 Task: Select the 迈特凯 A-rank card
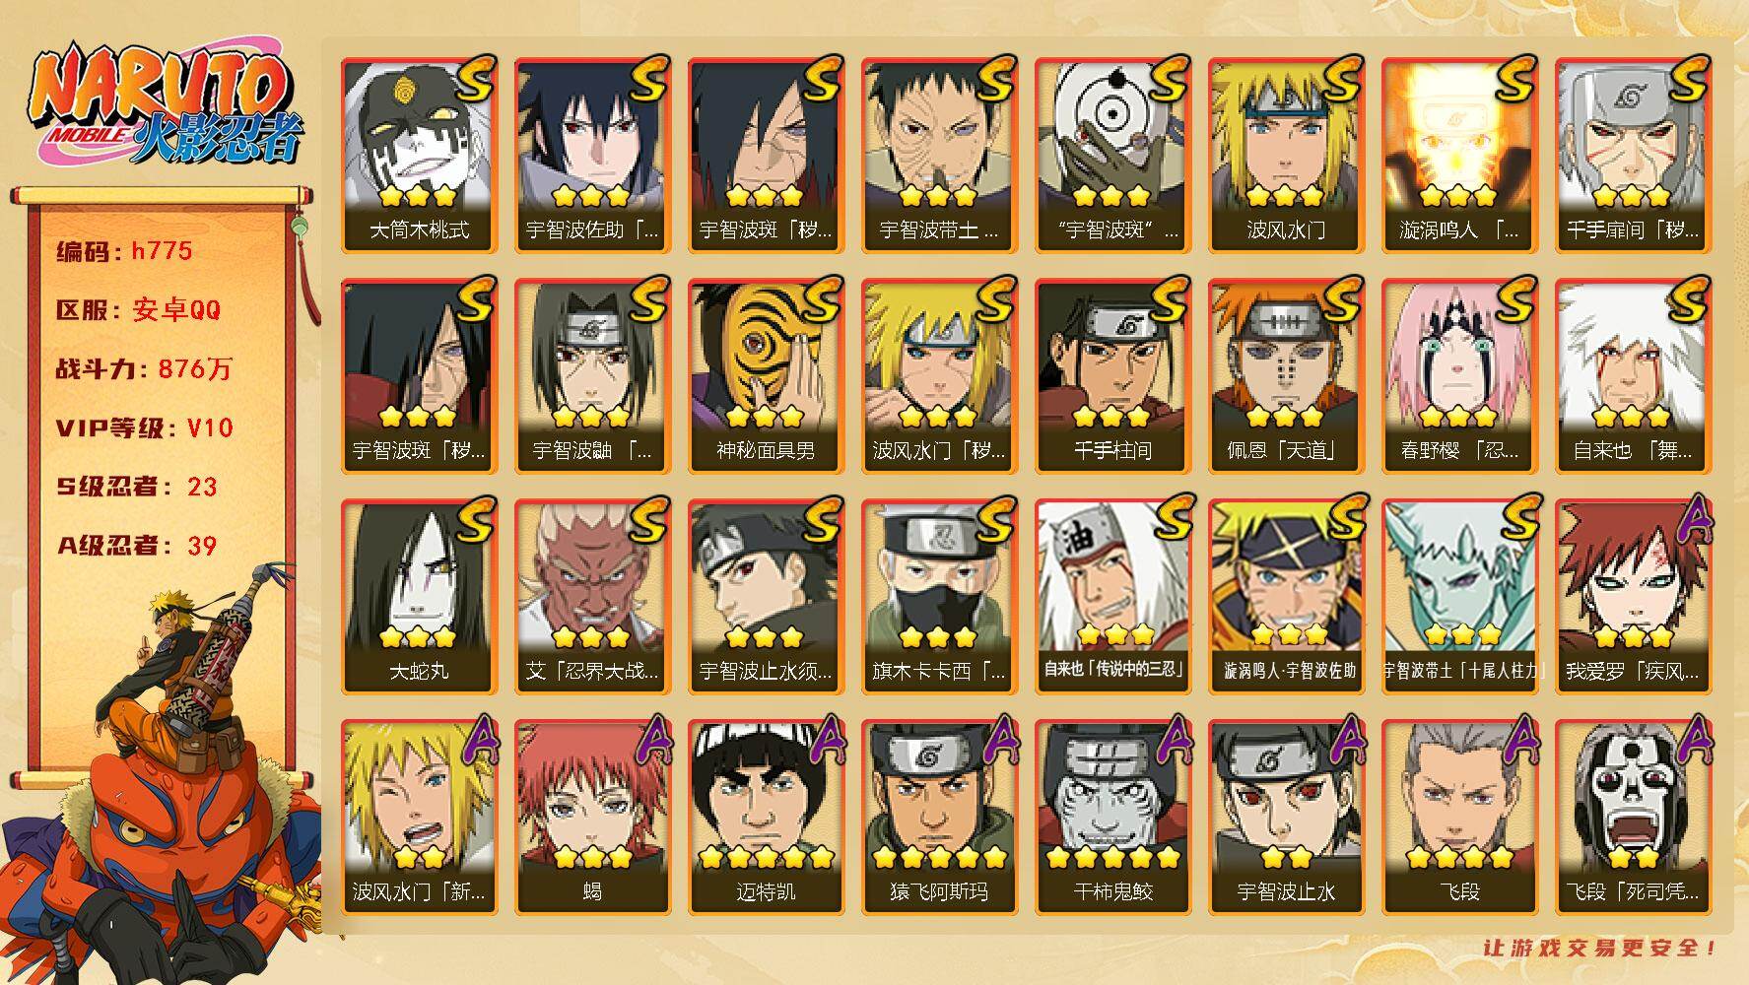(766, 818)
